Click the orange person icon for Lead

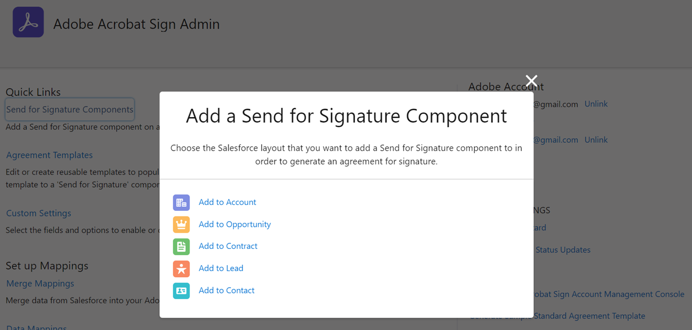(181, 268)
